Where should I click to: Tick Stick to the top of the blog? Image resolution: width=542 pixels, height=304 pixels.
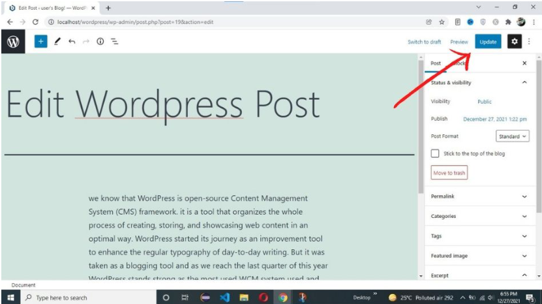pyautogui.click(x=435, y=153)
